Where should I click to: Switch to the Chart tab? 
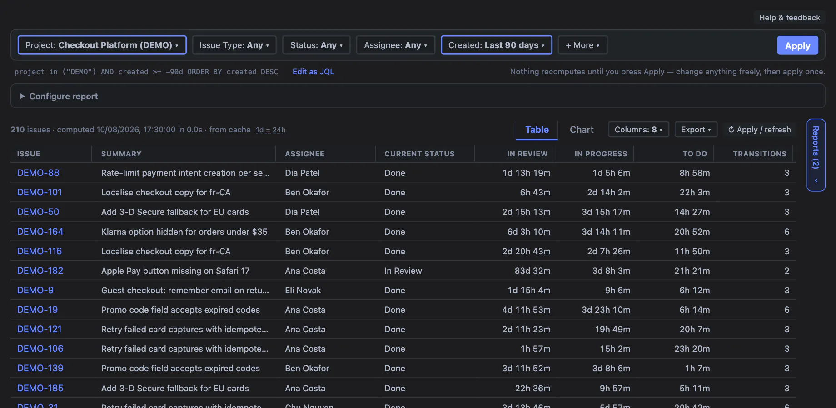pyautogui.click(x=582, y=130)
